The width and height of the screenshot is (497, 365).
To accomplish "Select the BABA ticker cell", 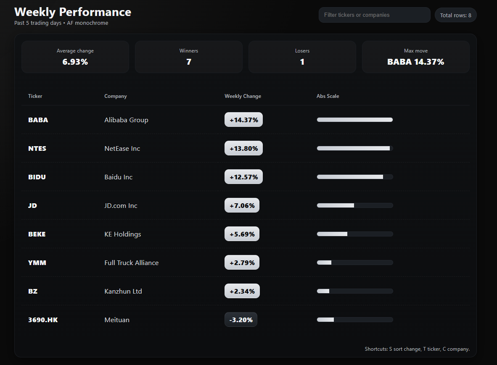I will point(38,120).
